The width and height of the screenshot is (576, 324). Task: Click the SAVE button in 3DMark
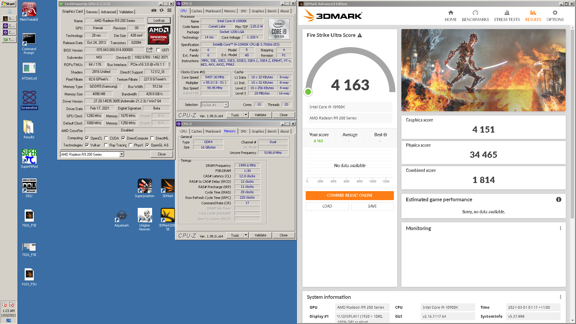pos(372,206)
